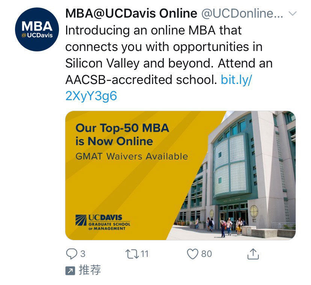The width and height of the screenshot is (311, 285).
Task: Click the "Our Top-50 MBA" headline
Action: point(122,128)
